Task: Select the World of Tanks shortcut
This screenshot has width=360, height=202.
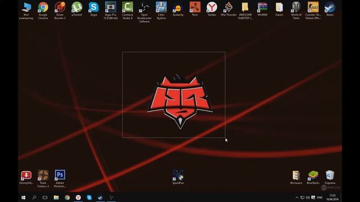Action: point(296,11)
